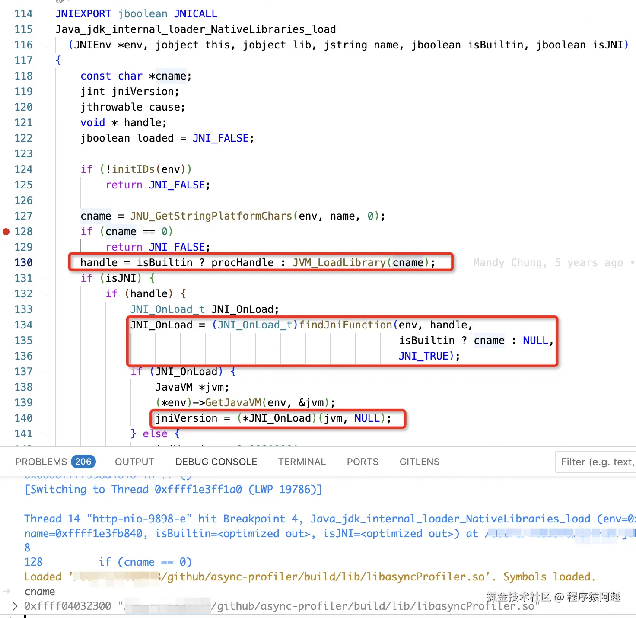Screen dimensions: 636x618
Task: Click GetJavaVM call on line 139
Action: (x=233, y=403)
